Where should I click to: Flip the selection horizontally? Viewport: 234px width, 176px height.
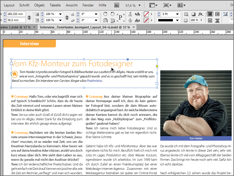(105, 20)
